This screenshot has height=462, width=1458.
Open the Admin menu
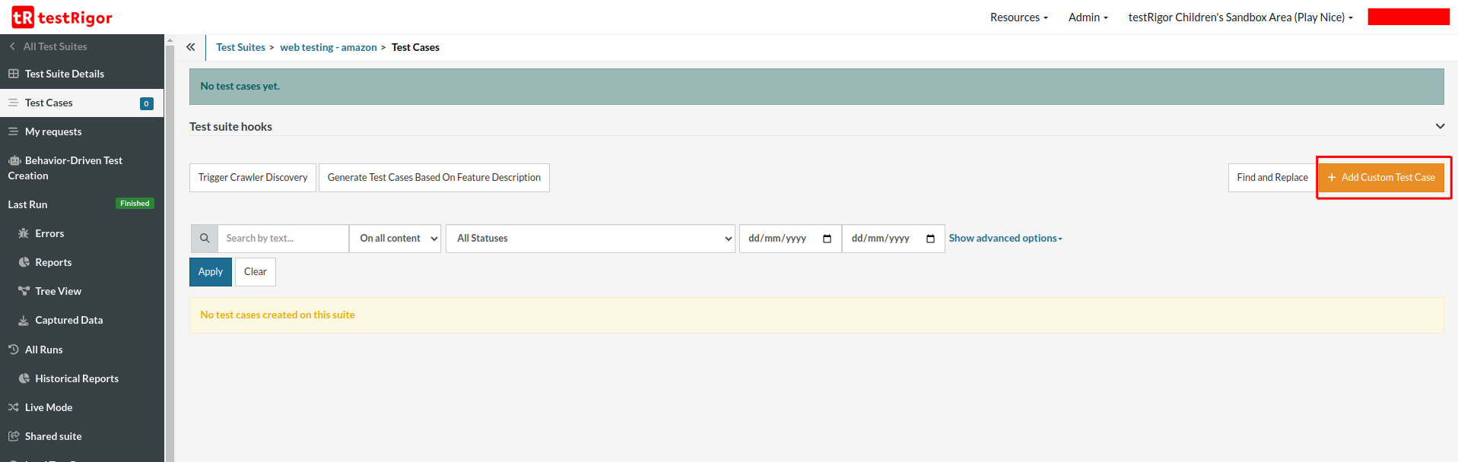1088,17
